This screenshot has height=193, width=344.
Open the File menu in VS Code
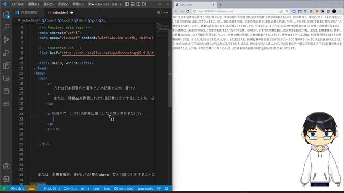17,4
